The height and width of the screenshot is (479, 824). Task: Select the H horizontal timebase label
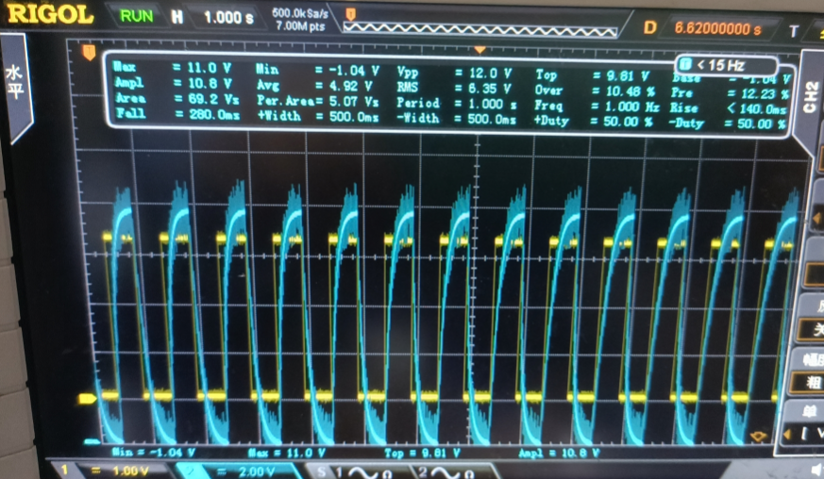(x=177, y=17)
